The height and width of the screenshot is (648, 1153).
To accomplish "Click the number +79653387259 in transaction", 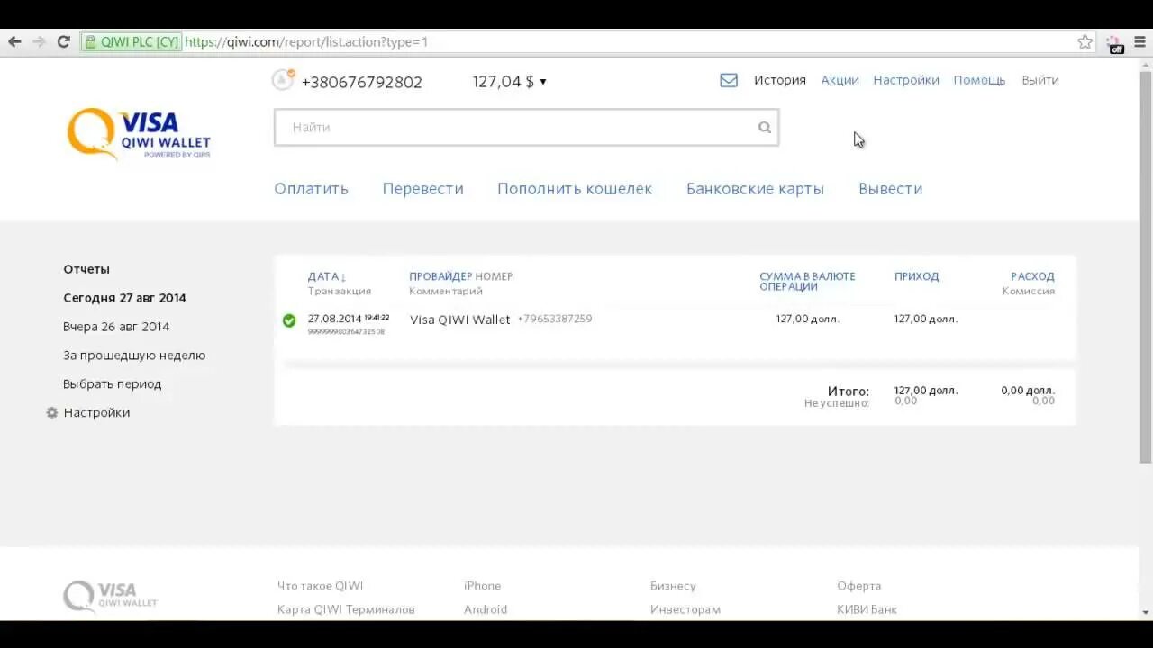I will [x=555, y=319].
